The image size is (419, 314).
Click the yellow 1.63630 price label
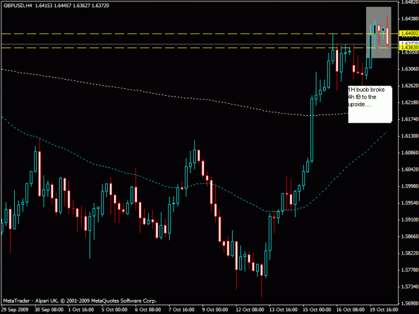point(409,48)
